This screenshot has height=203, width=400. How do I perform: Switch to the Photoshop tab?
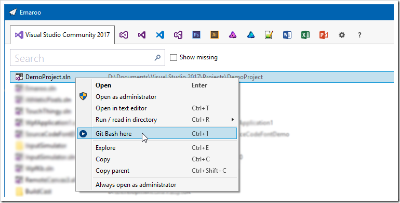(x=196, y=35)
